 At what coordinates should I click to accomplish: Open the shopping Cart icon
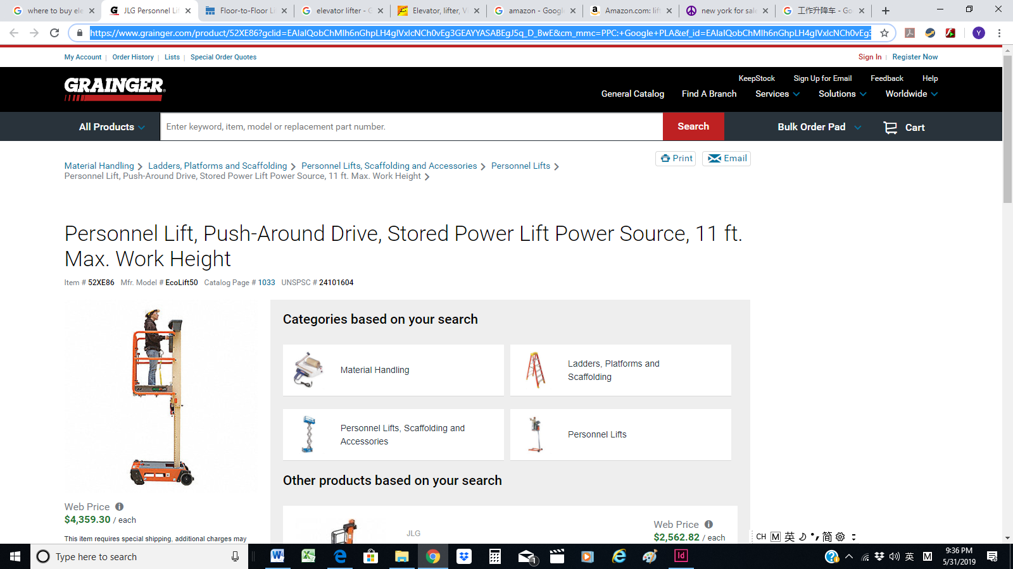click(x=890, y=128)
